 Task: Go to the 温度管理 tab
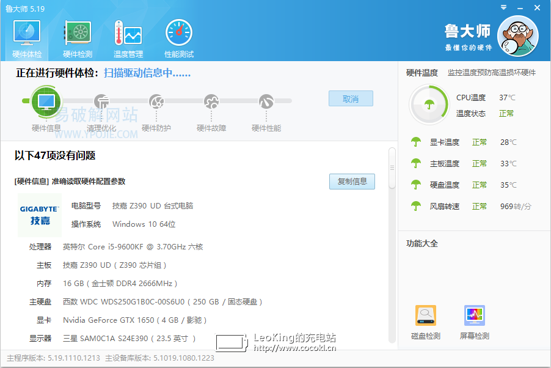[128, 39]
